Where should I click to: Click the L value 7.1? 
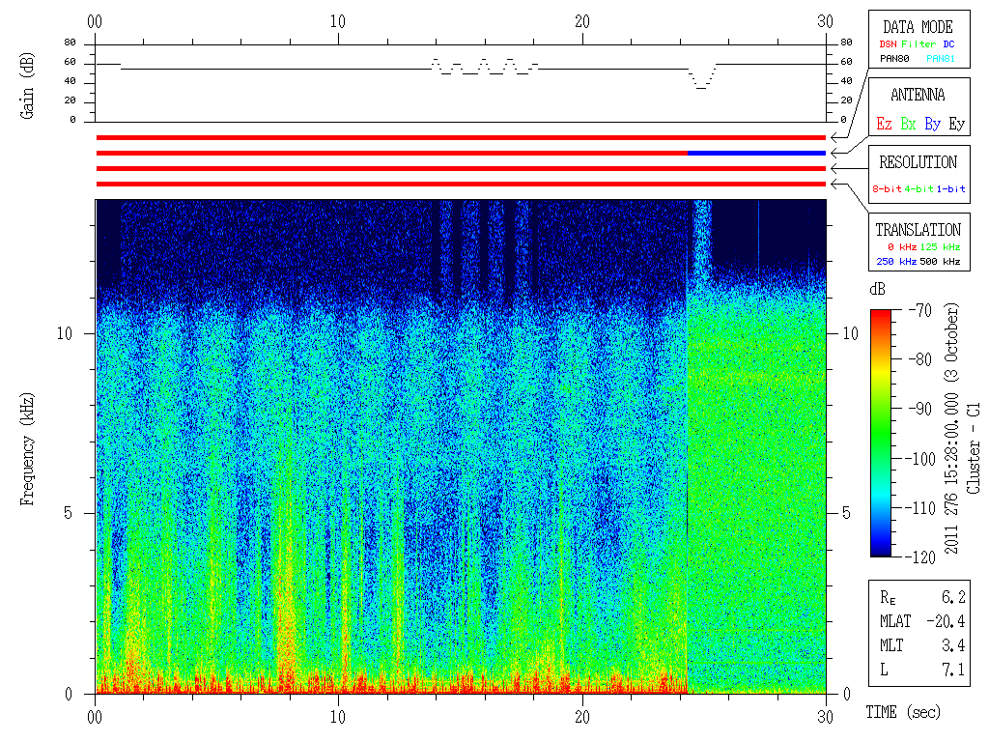point(953,671)
